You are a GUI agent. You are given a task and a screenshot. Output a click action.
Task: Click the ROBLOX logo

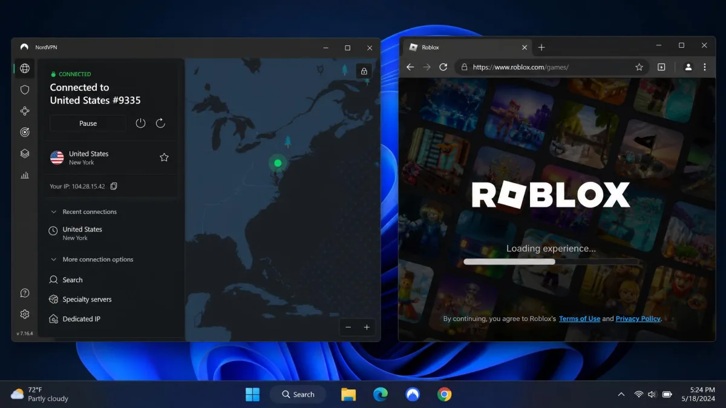551,195
